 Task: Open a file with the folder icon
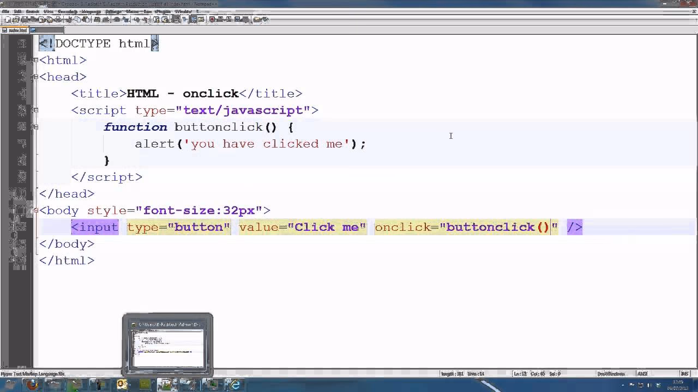tap(15, 20)
